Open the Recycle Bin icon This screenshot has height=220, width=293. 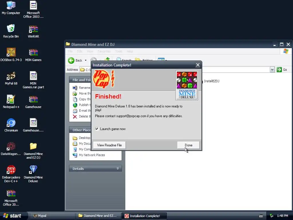click(11, 31)
